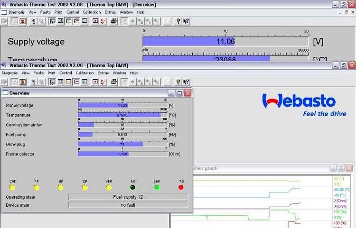The image size is (356, 228).
Task: Click 'Fuel supply 12' operating state field
Action: point(128,197)
